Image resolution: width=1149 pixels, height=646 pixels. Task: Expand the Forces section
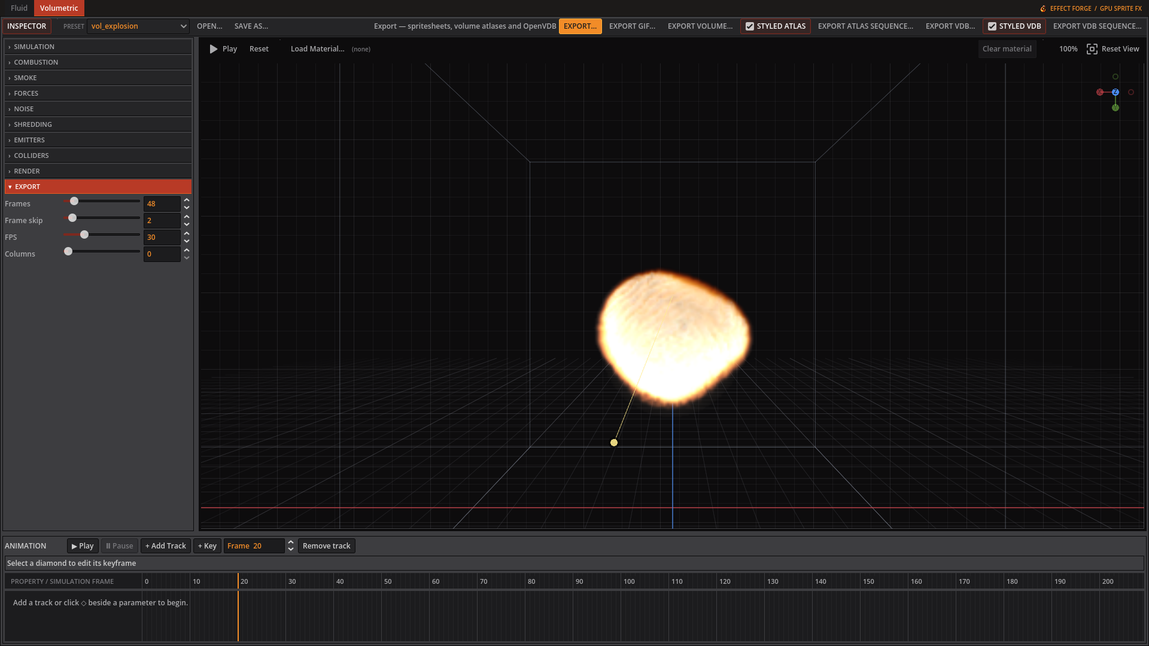point(98,93)
